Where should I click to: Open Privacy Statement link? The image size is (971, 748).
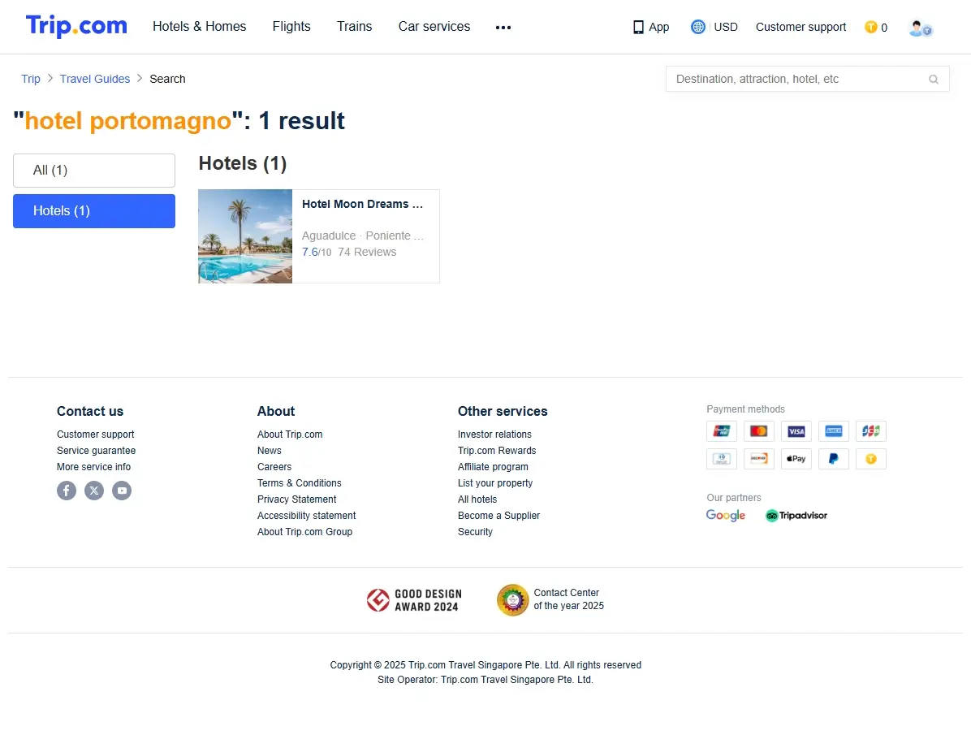(296, 499)
